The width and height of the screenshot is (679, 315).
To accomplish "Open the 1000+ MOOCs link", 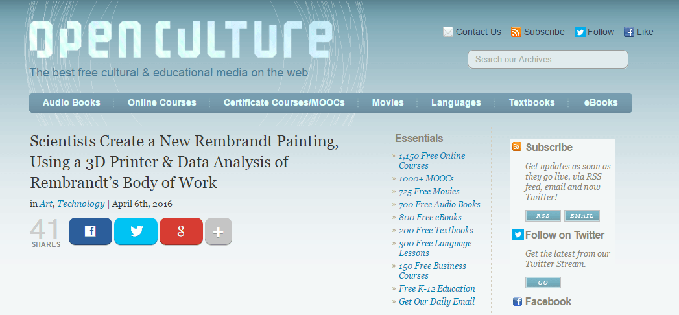I will (426, 178).
